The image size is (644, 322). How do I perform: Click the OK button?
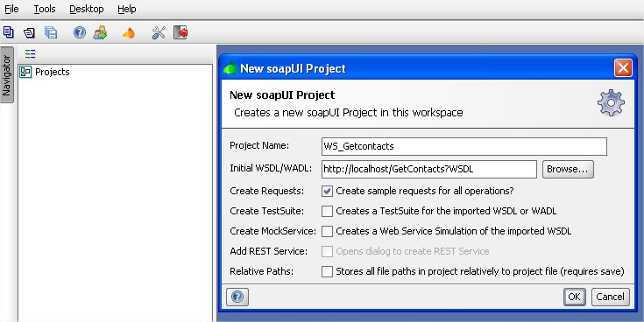click(574, 297)
